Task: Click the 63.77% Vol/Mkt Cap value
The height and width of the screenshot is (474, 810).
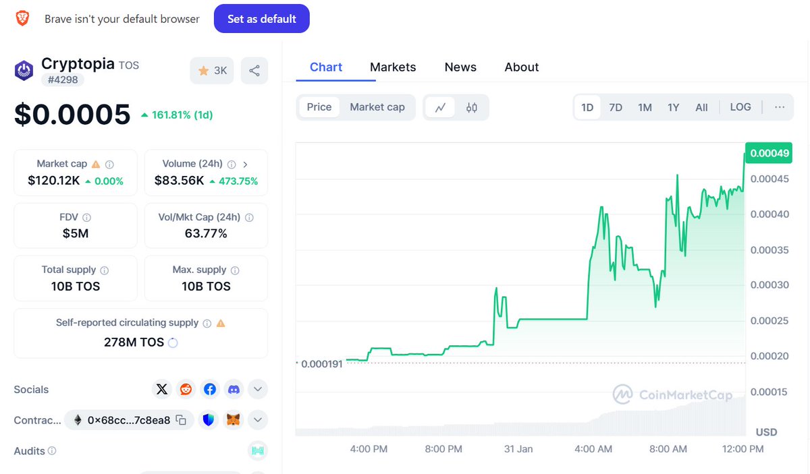Action: [x=206, y=234]
